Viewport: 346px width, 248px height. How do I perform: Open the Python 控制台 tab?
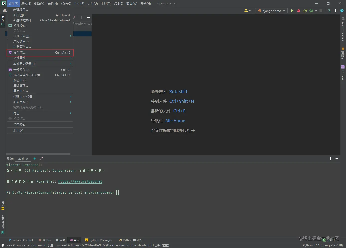tap(130, 240)
